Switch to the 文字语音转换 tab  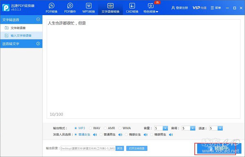110,8
